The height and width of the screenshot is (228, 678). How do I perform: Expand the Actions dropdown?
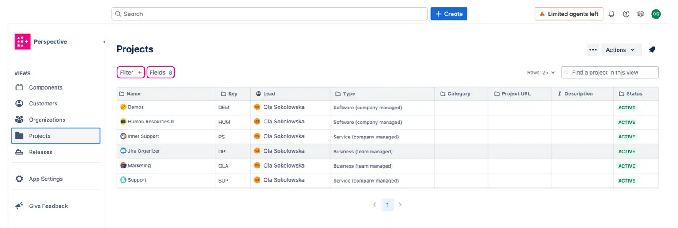[620, 50]
